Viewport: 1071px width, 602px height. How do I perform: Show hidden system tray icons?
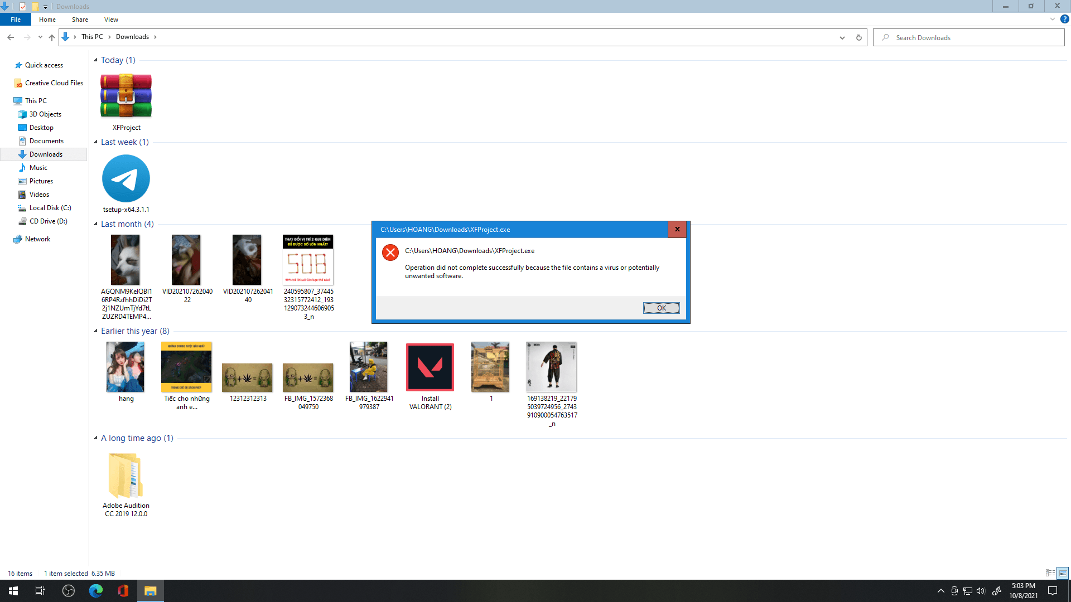(x=941, y=591)
